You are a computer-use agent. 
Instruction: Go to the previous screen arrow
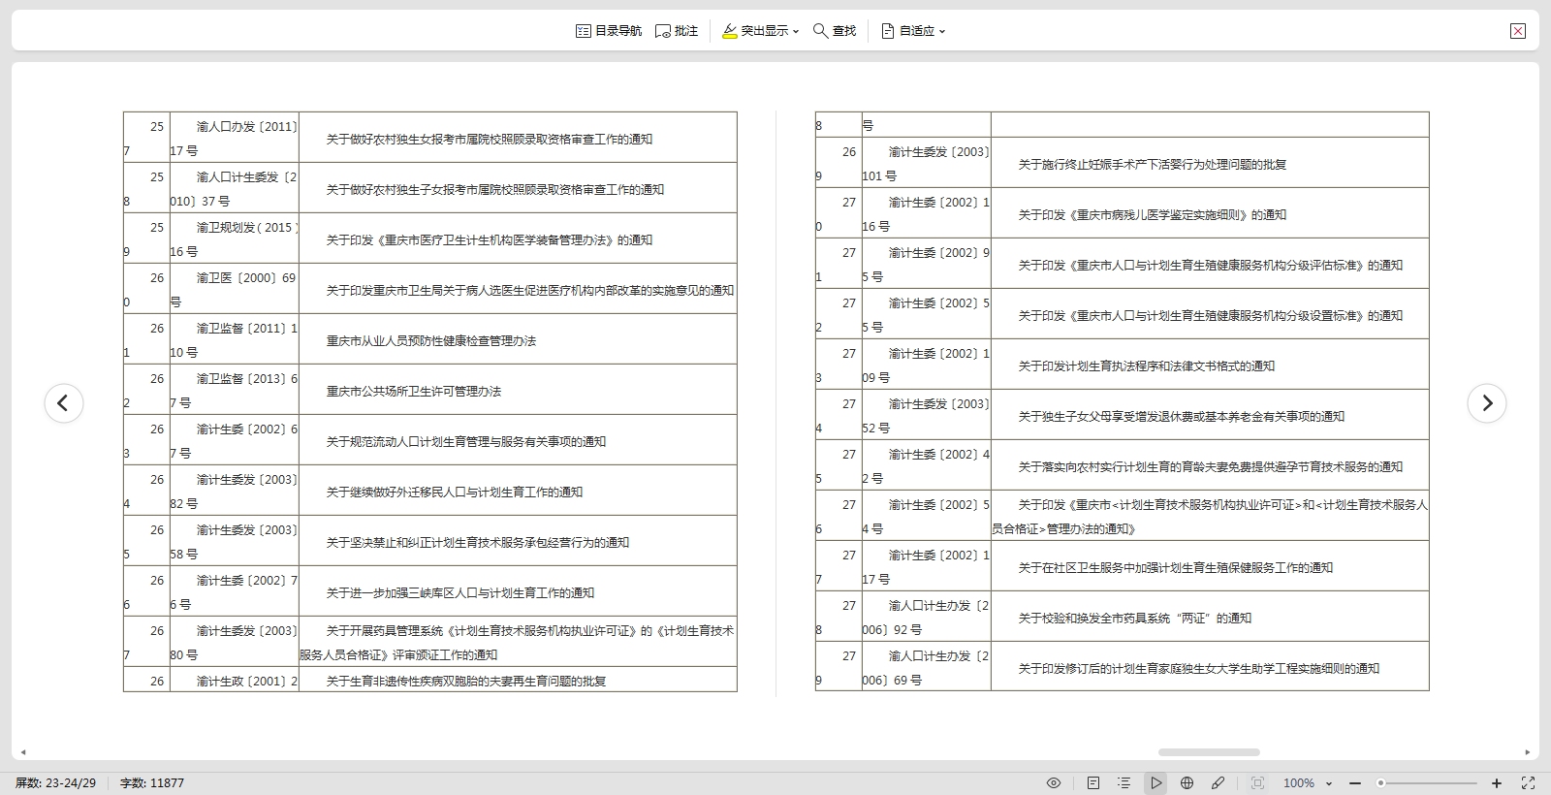click(64, 403)
